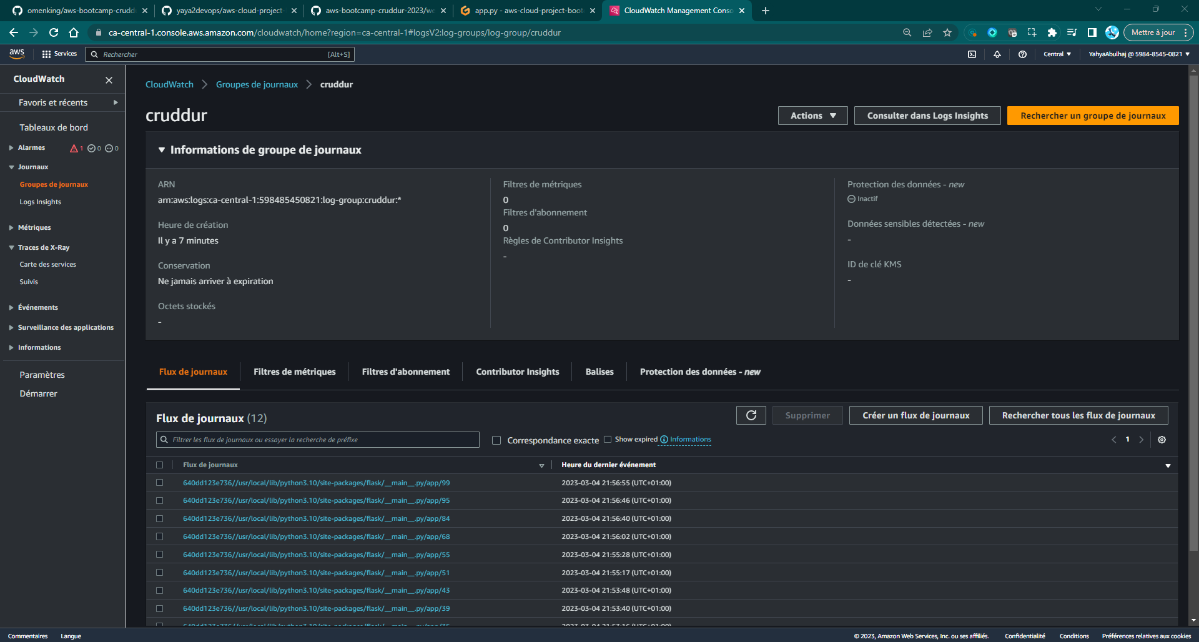
Task: Expand the Métriques navigation section
Action: pyautogui.click(x=11, y=228)
